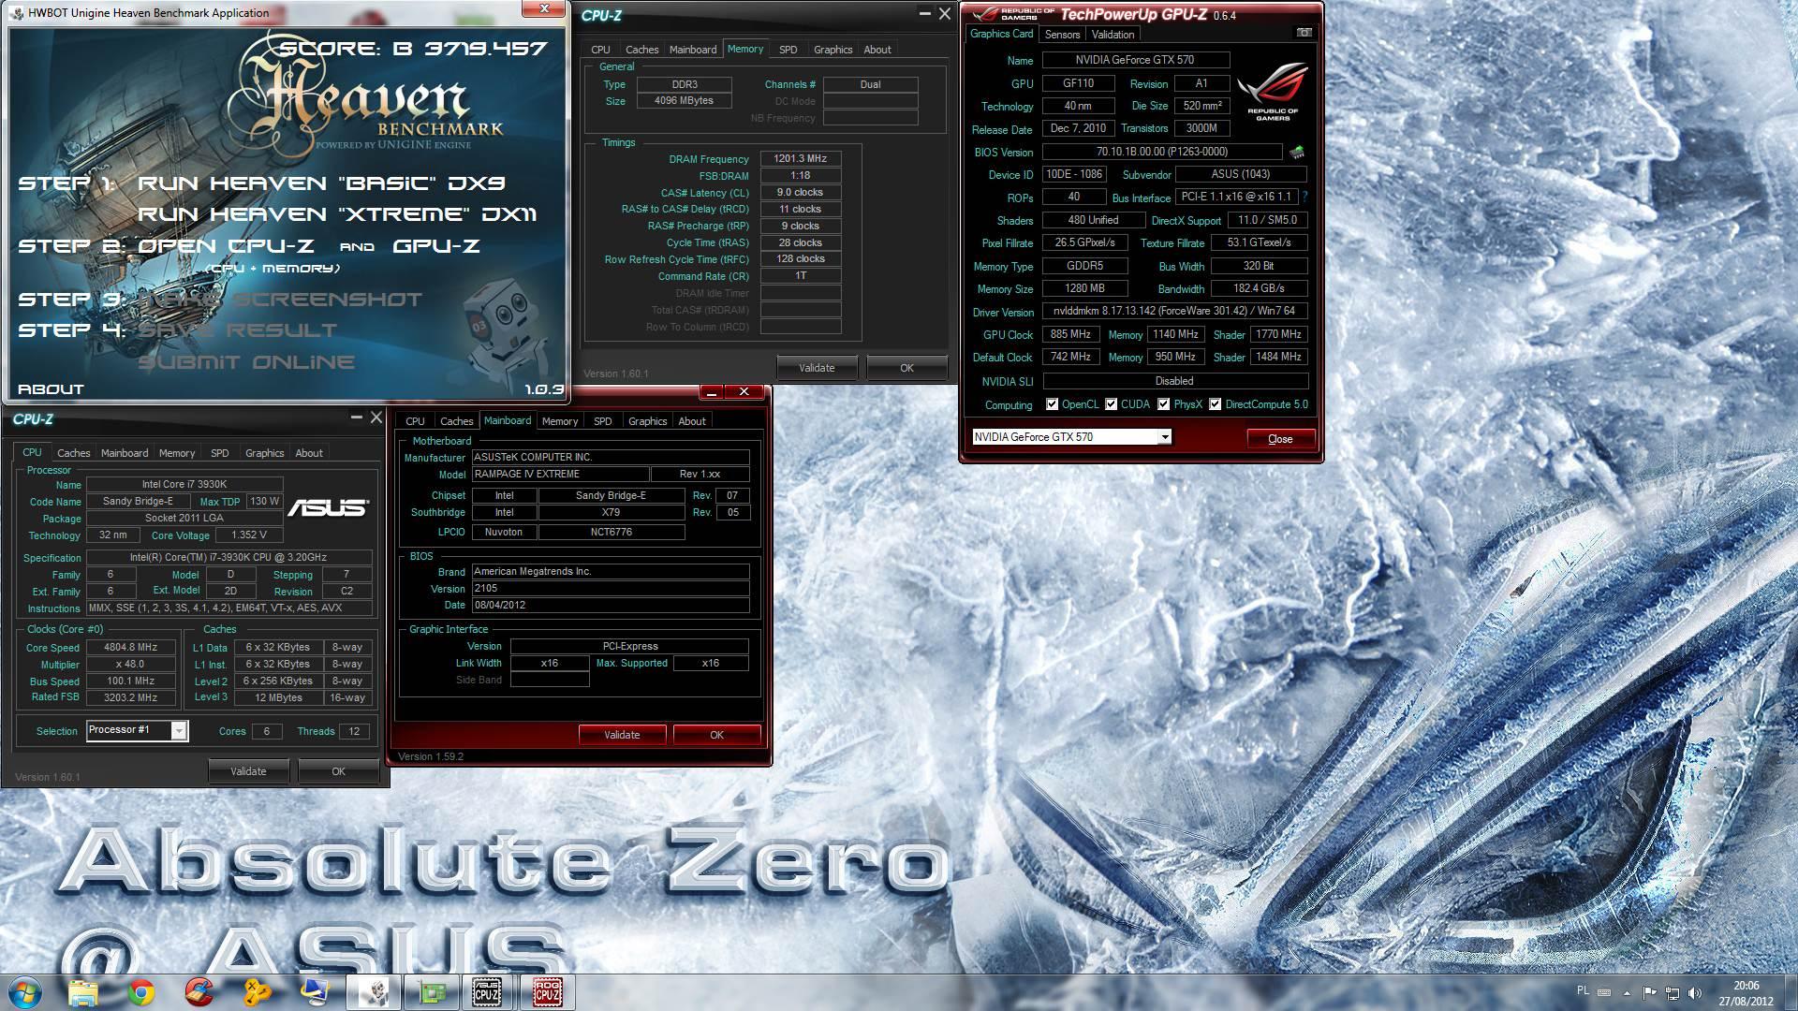1798x1011 pixels.
Task: Click Validate in bottom-left CPU-Z window
Action: [248, 771]
